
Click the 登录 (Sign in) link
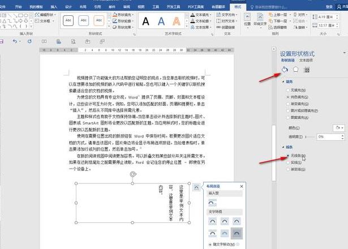pos(329,7)
